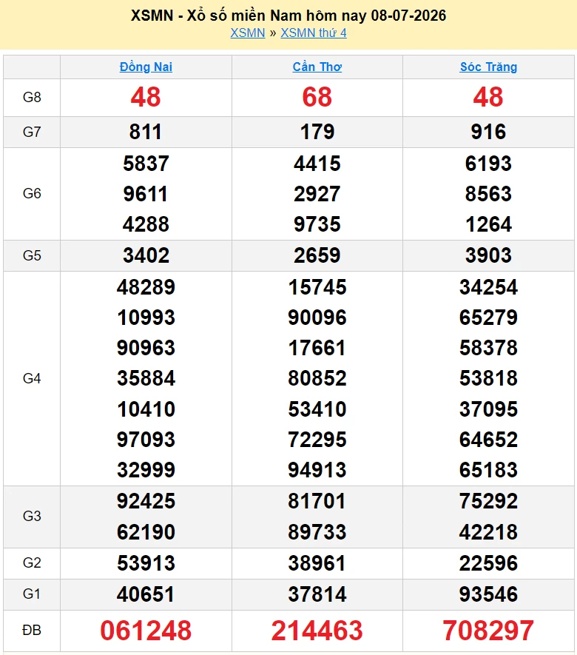
Task: Open the Sóc Trăng province link
Action: coord(488,67)
